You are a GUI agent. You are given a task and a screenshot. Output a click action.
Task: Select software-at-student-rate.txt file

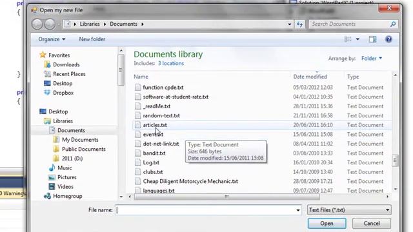click(176, 97)
